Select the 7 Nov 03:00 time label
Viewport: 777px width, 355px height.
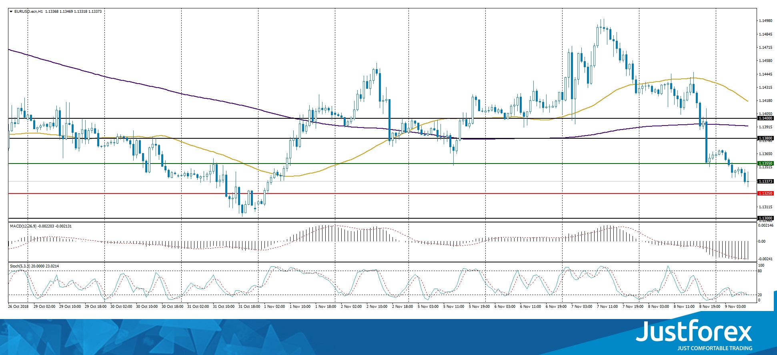click(582, 307)
